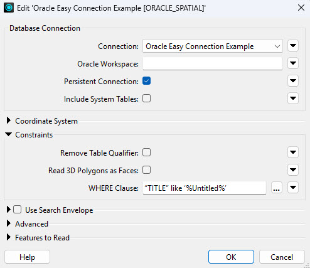Enable Include System Tables checkbox

coord(146,99)
